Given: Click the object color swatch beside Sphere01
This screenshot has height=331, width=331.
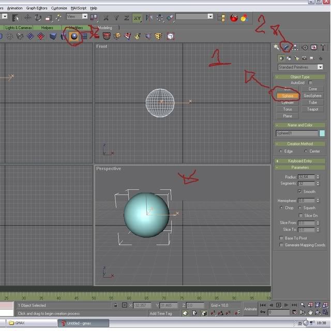Looking at the screenshot, I should (322, 133).
